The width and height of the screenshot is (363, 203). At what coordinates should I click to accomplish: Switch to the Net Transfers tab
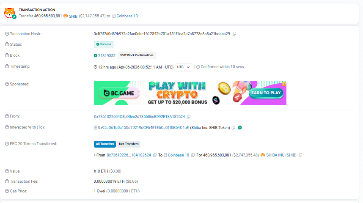pyautogui.click(x=129, y=144)
